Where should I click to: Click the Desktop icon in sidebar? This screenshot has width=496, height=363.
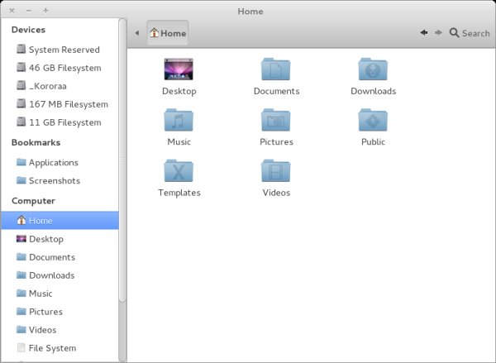click(21, 239)
